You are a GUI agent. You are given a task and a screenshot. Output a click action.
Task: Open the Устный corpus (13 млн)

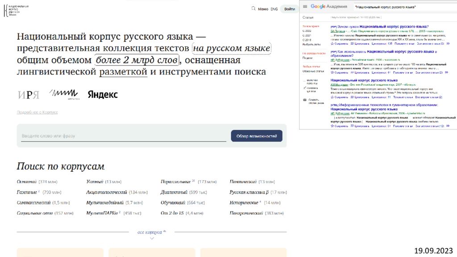coord(104,182)
